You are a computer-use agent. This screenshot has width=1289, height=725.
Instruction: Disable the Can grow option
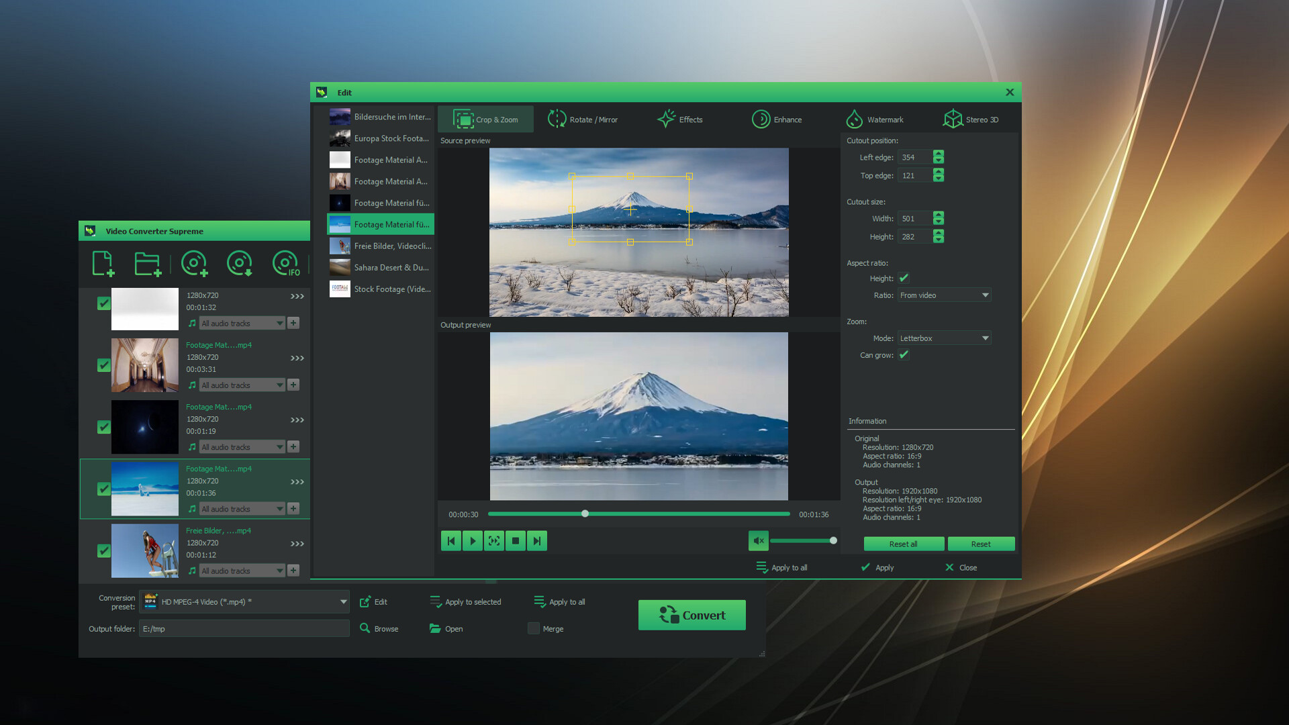pyautogui.click(x=904, y=355)
